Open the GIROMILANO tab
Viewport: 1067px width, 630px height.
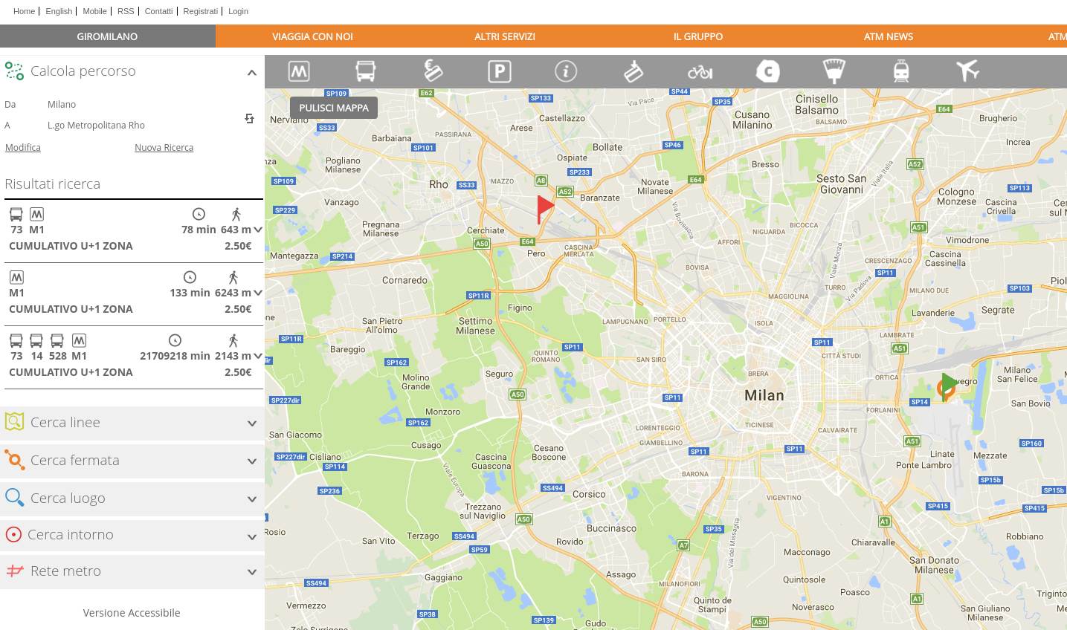click(x=108, y=36)
